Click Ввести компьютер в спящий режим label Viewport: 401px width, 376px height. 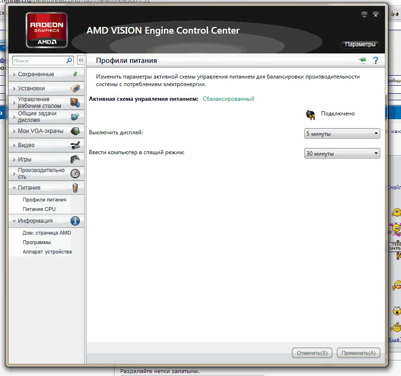tap(137, 152)
